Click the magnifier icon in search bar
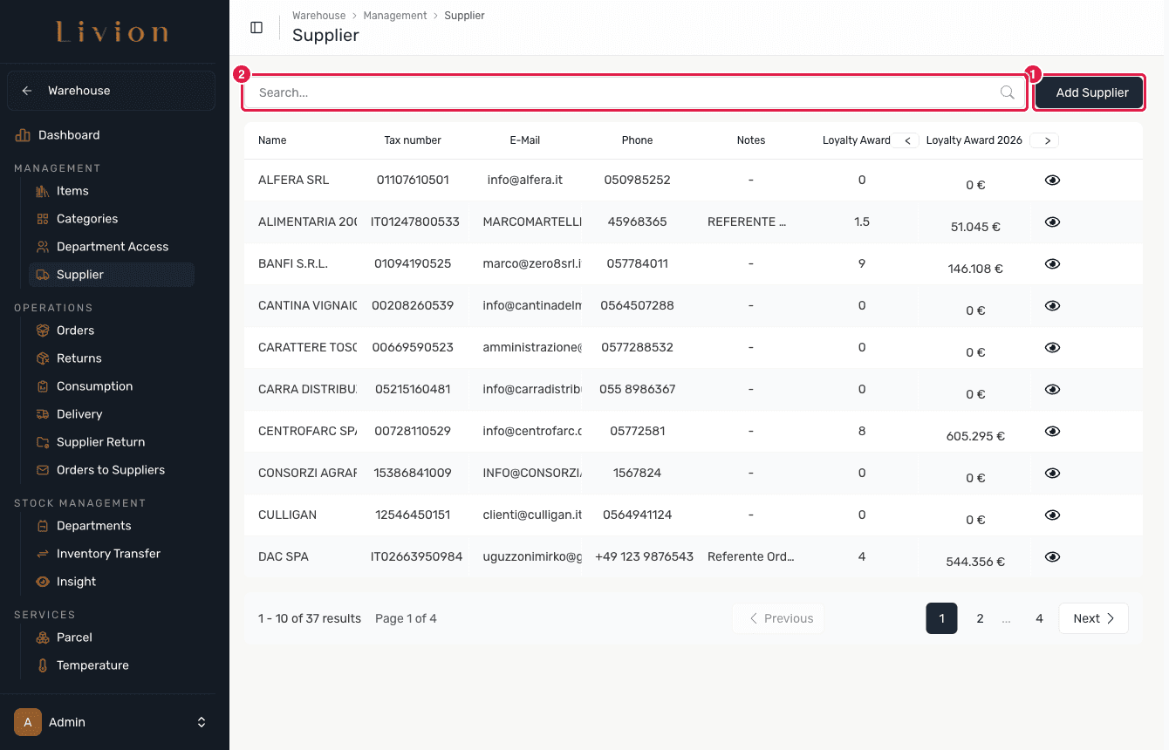 click(x=1007, y=92)
